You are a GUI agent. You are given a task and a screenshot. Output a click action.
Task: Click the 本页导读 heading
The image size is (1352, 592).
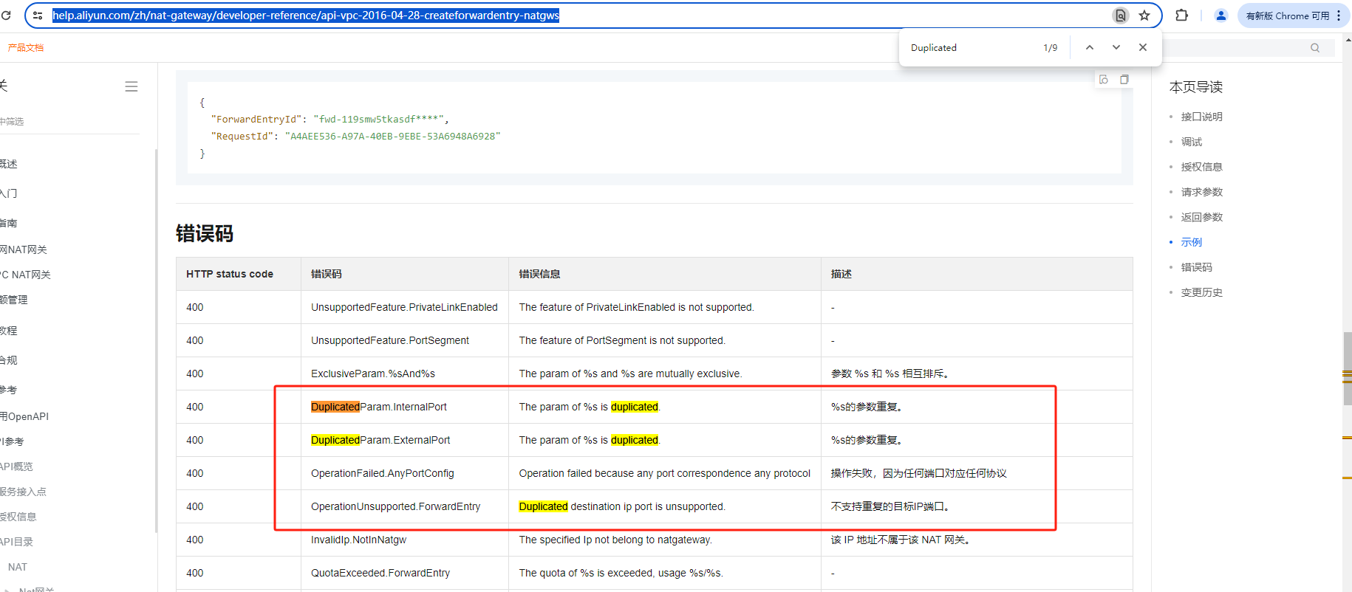coord(1195,87)
